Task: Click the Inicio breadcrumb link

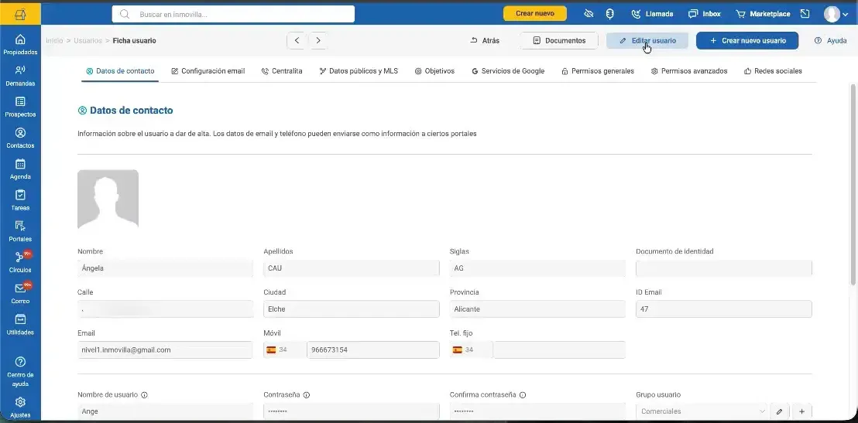Action: tap(54, 40)
